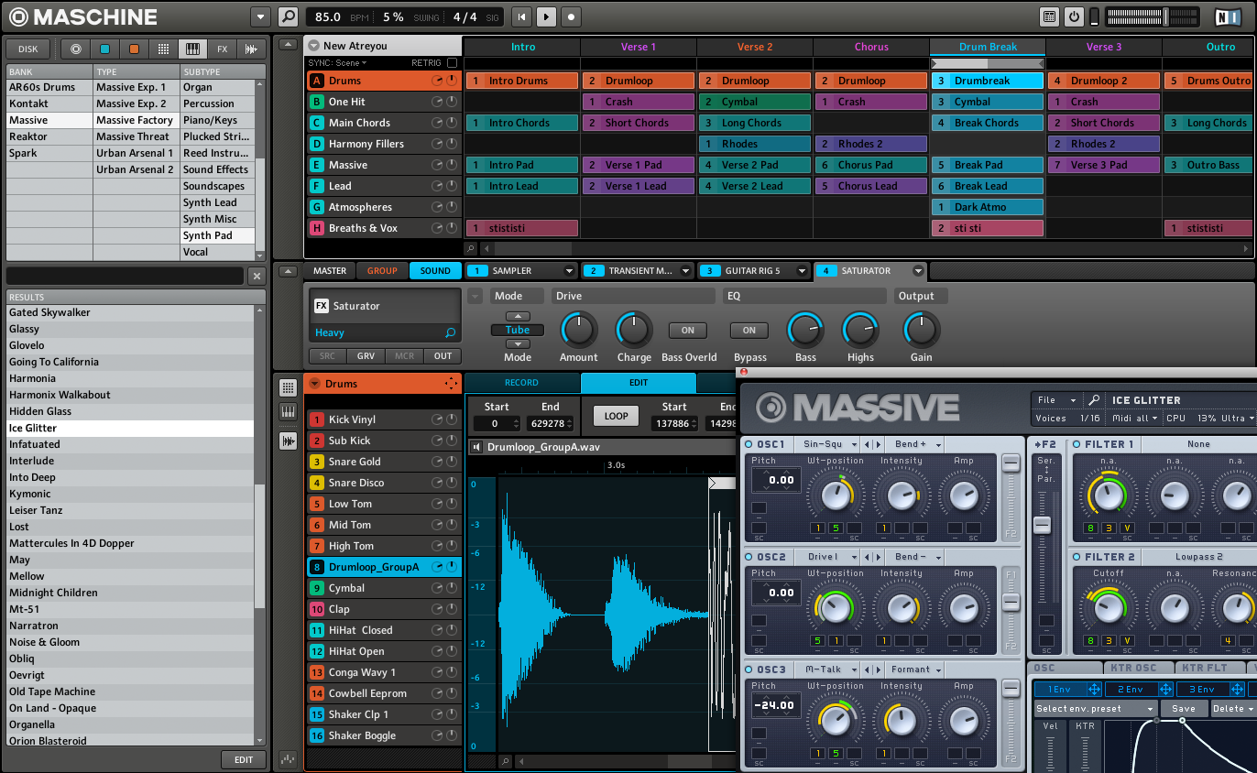Open the search magnifier in the header
Image resolution: width=1257 pixels, height=773 pixels.
(288, 16)
